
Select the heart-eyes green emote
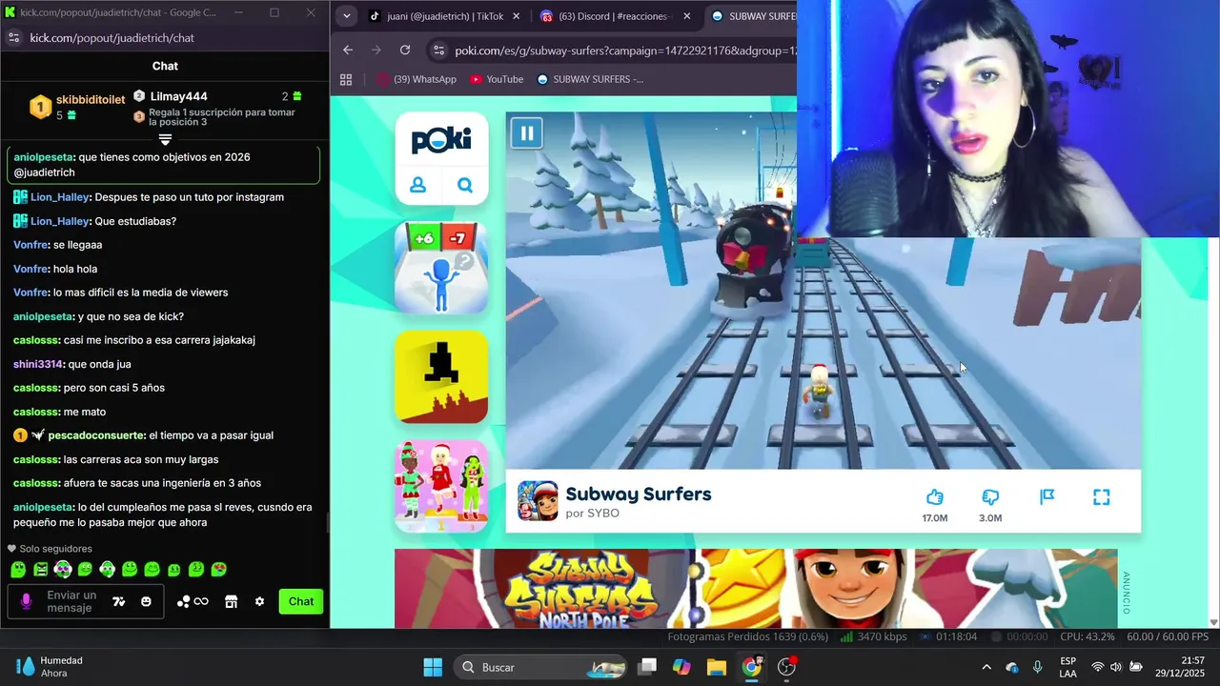(x=218, y=569)
